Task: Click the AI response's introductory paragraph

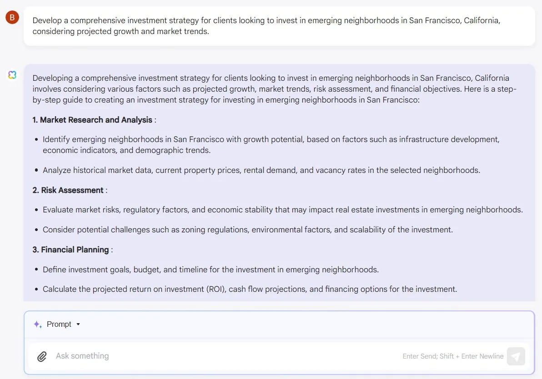Action: coord(274,89)
